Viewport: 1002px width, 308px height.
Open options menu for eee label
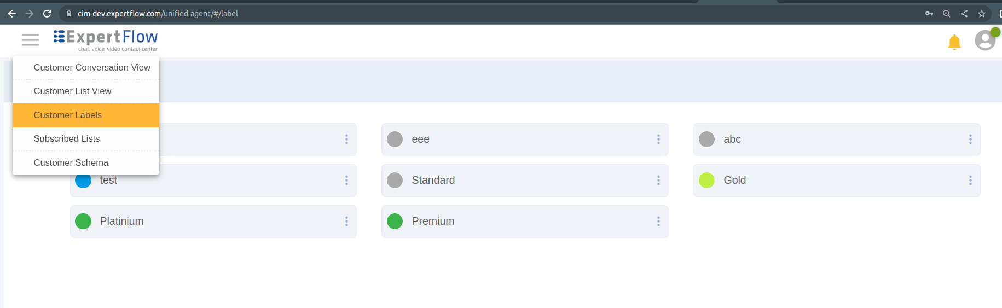pos(658,140)
